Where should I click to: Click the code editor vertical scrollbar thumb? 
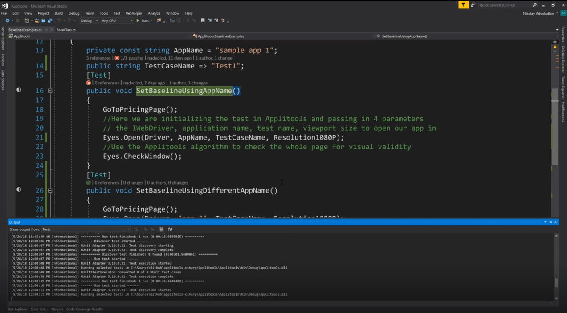(555, 126)
